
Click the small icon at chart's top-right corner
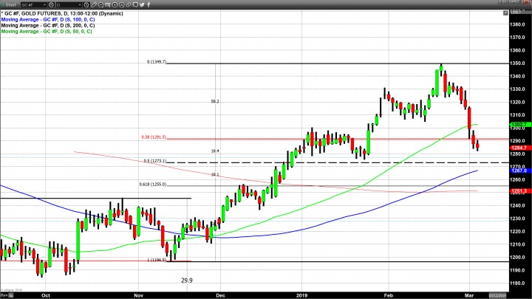[x=505, y=13]
